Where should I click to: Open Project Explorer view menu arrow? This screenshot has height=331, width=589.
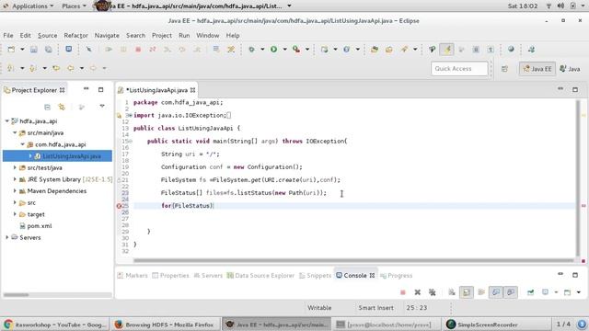102,107
